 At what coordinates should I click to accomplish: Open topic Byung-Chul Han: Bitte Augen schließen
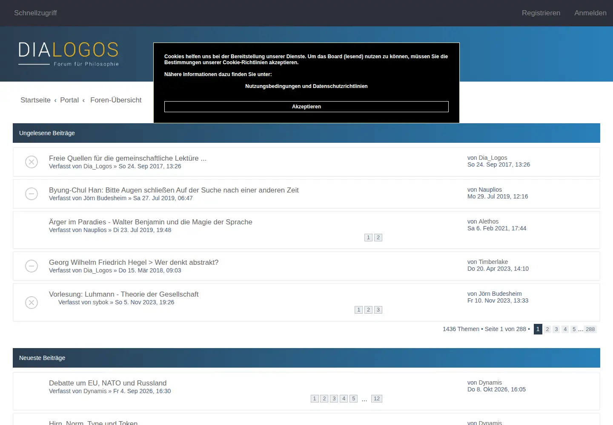tap(174, 190)
